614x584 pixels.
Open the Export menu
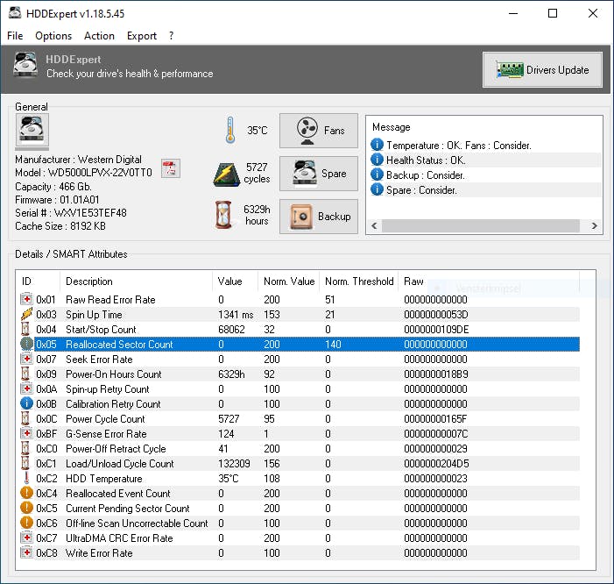click(x=141, y=36)
